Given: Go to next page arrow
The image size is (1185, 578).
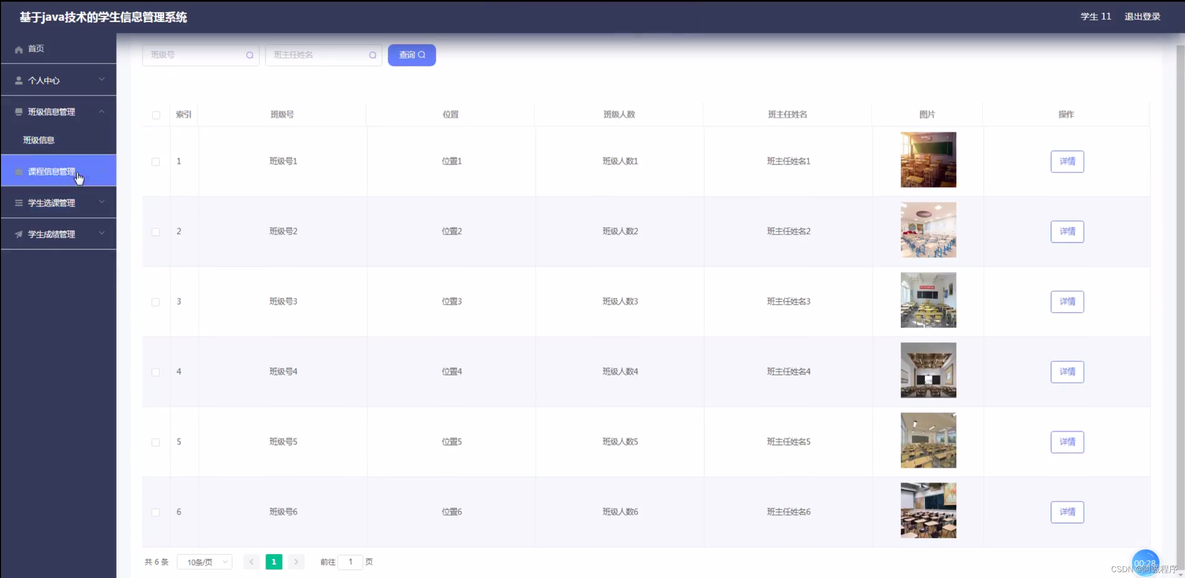Looking at the screenshot, I should (x=296, y=562).
